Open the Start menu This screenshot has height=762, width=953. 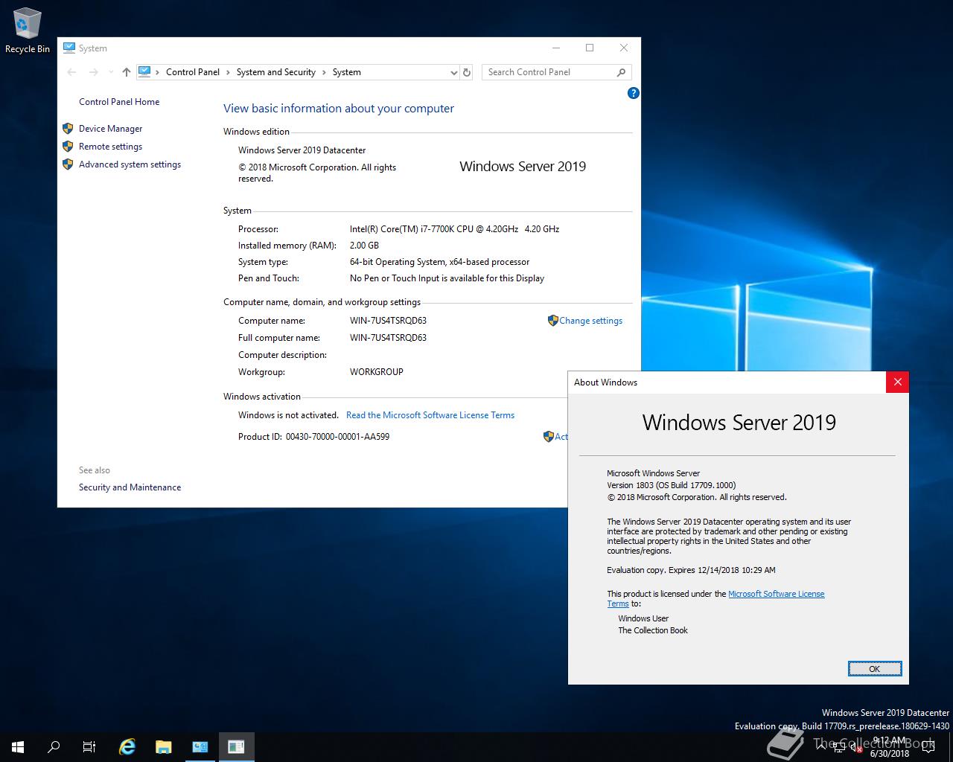coord(18,746)
